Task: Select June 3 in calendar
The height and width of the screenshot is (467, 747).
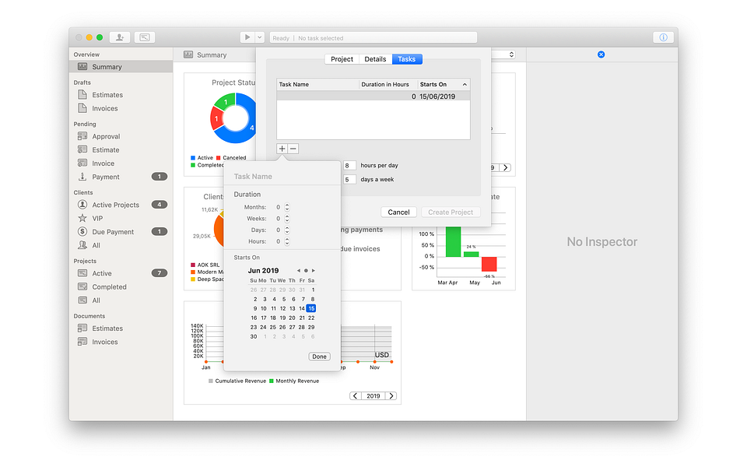Action: [x=265, y=299]
